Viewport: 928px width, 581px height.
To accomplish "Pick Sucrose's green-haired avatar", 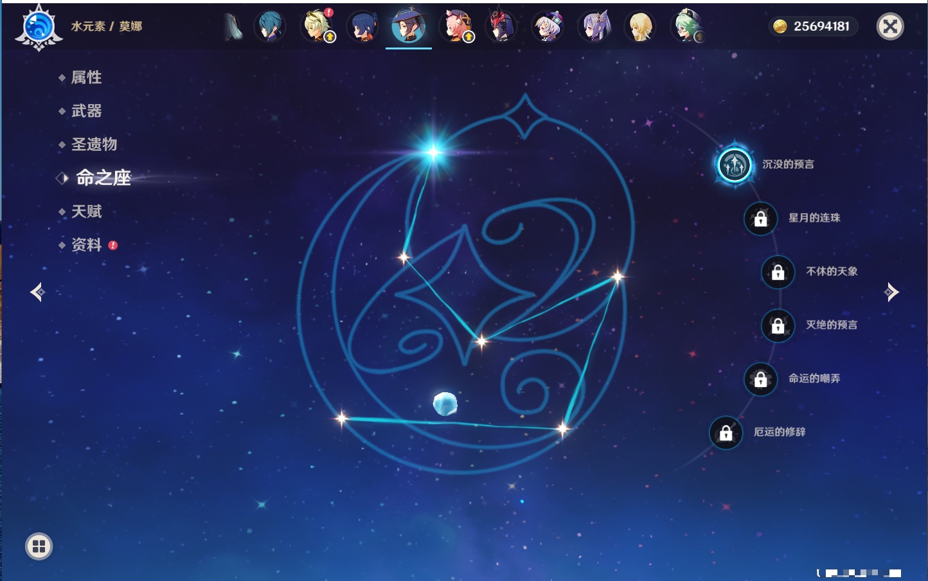I will (x=686, y=27).
